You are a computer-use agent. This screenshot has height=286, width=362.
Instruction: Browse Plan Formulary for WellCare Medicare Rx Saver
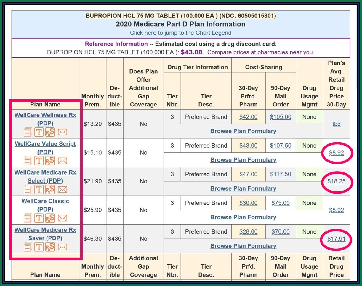click(x=243, y=246)
